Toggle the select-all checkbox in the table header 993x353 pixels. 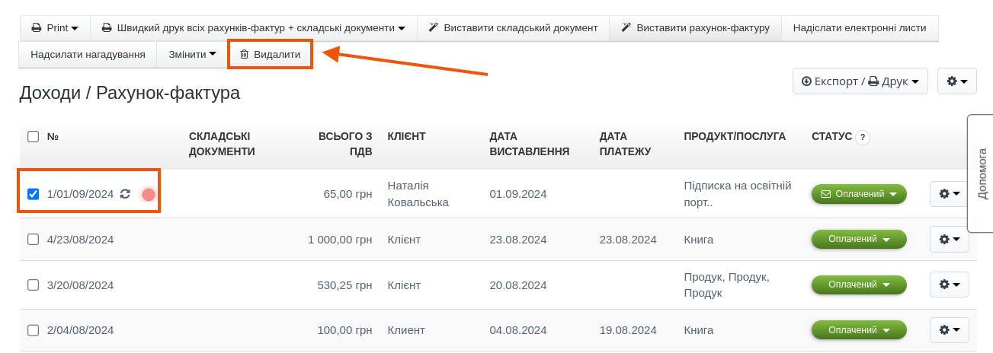tap(33, 137)
